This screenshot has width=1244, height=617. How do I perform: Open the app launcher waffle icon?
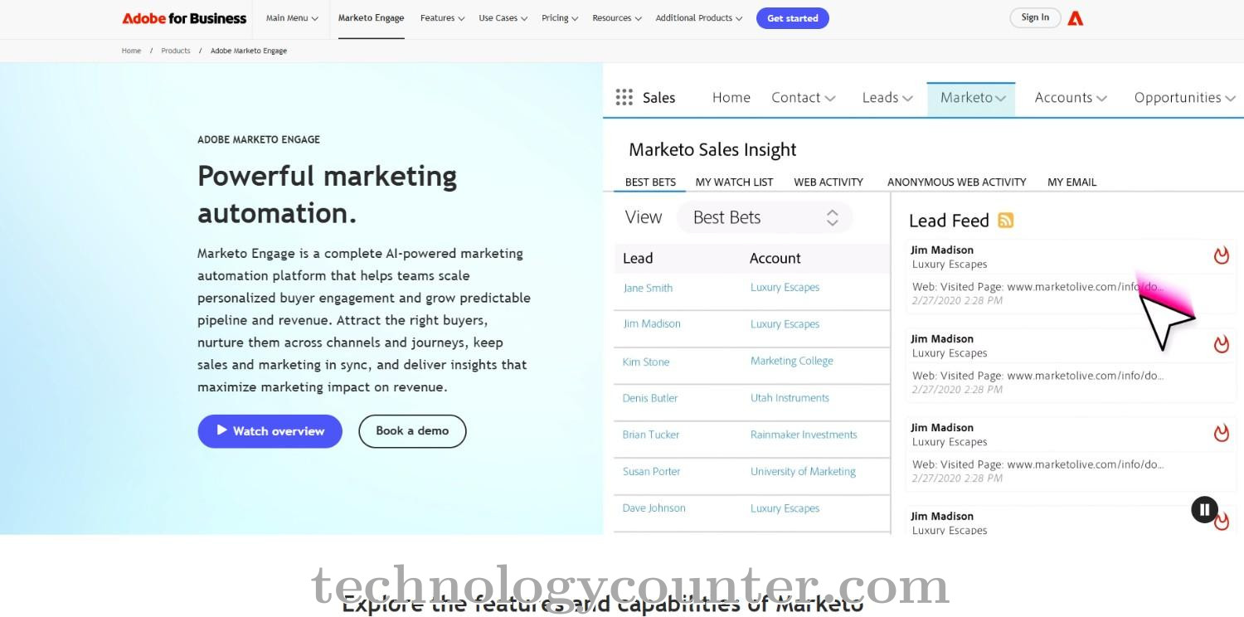click(624, 97)
